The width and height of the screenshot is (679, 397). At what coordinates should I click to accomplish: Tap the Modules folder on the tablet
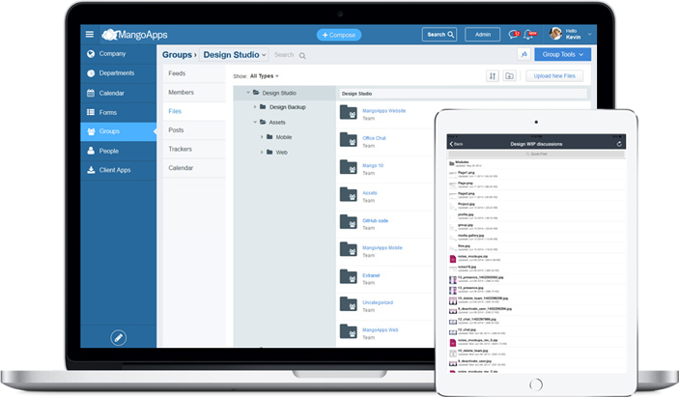pos(536,163)
